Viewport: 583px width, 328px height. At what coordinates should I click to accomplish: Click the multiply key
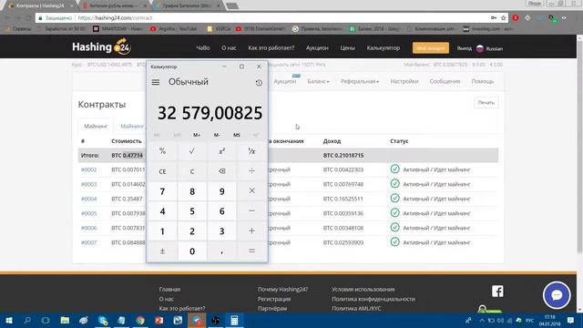[251, 190]
